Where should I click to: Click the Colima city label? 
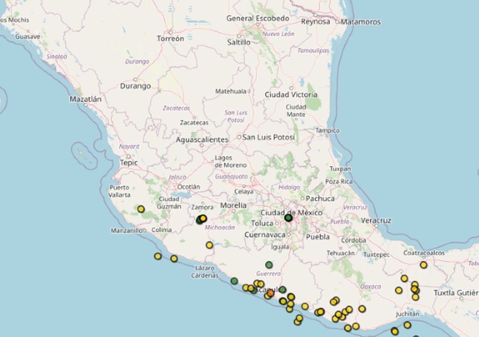tap(161, 230)
